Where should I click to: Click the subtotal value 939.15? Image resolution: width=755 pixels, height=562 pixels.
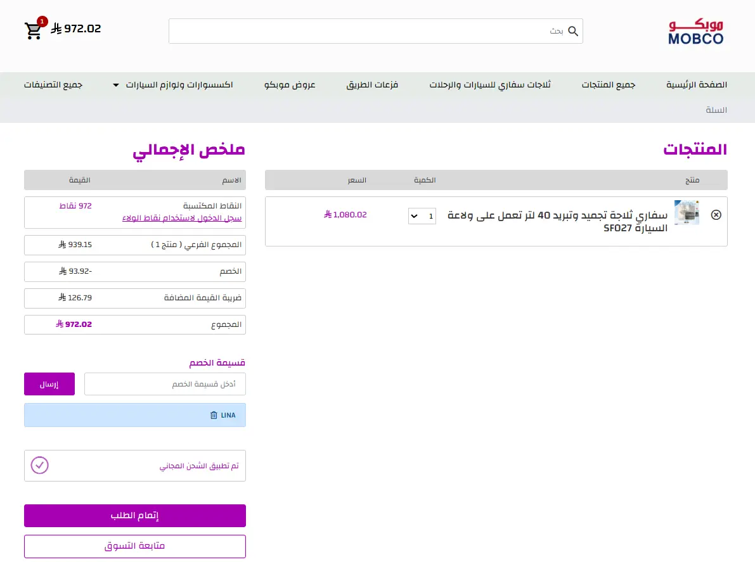[75, 245]
